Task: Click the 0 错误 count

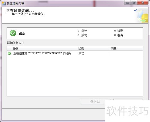Action: (x=118, y=31)
